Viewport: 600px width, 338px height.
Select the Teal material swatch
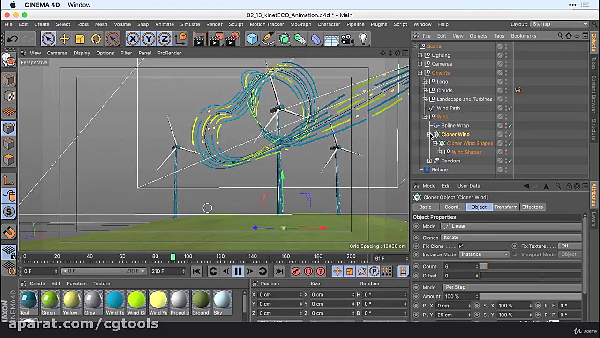click(29, 300)
